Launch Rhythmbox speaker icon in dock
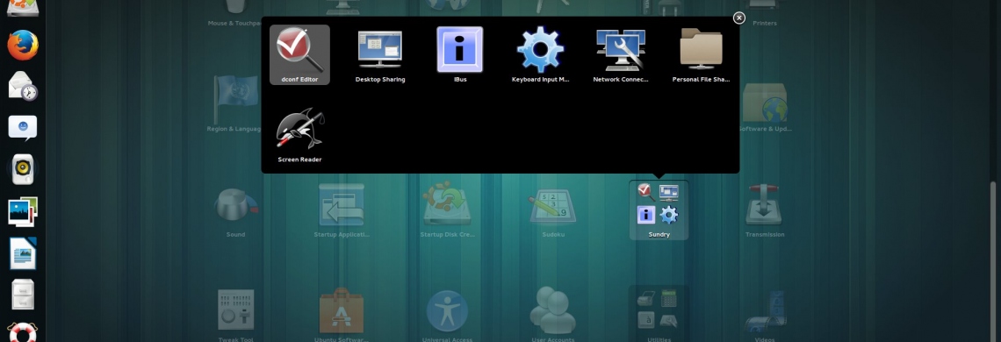Image resolution: width=1001 pixels, height=342 pixels. [22, 169]
